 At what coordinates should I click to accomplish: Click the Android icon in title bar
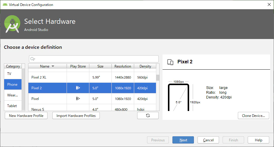[5, 4]
